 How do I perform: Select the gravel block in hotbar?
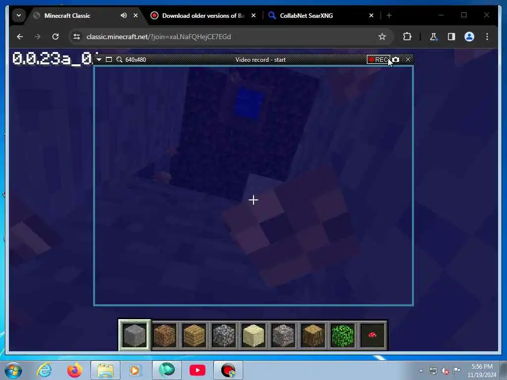point(283,335)
